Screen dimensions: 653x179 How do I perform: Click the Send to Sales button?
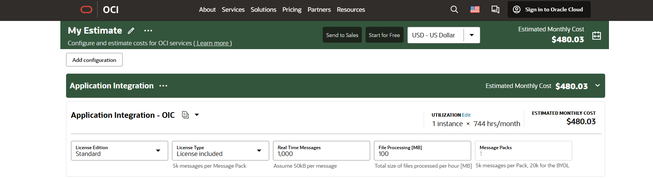point(342,35)
